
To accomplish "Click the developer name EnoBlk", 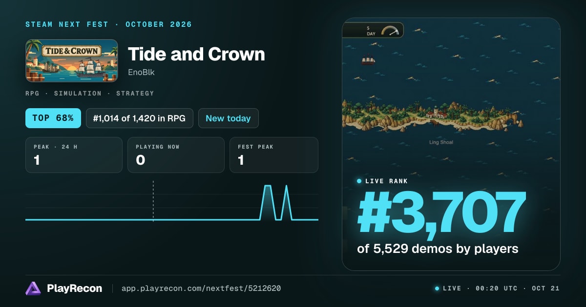I will tap(141, 73).
